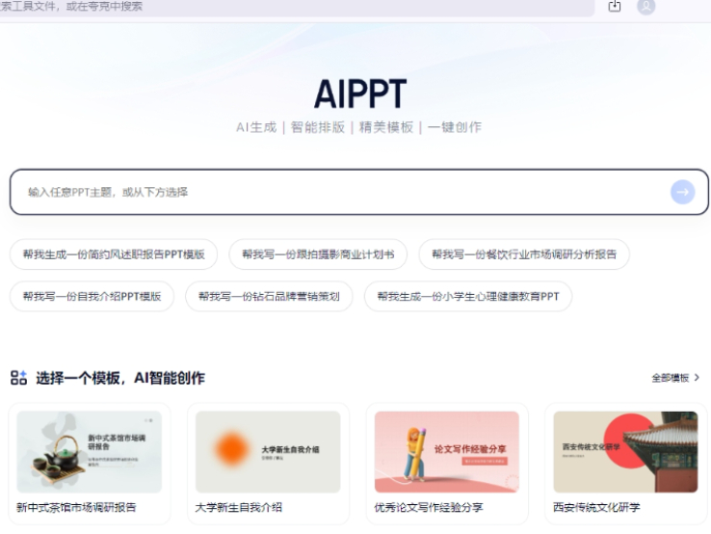Screen dimensions: 711x534
Task: Open 大学新生自我介绍 template thumbnail
Action: tap(268, 452)
